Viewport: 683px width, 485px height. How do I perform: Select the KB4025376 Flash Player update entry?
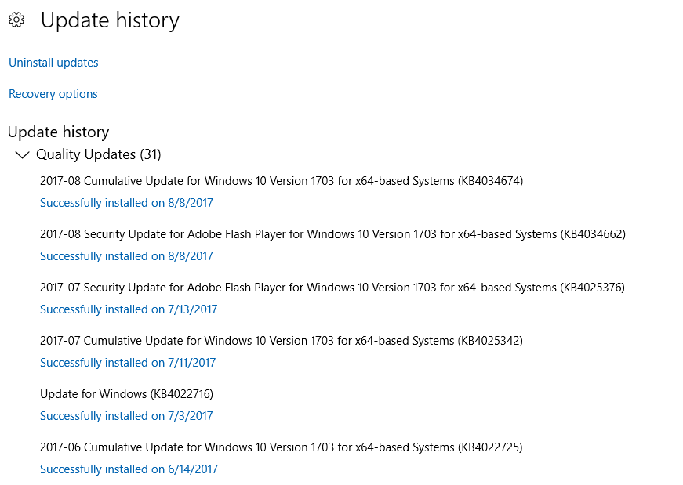[x=332, y=288]
